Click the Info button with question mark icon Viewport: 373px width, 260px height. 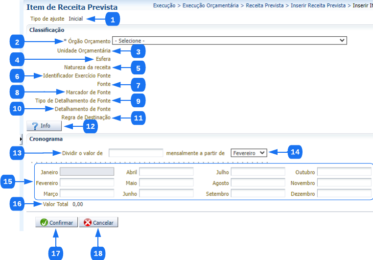(45, 126)
